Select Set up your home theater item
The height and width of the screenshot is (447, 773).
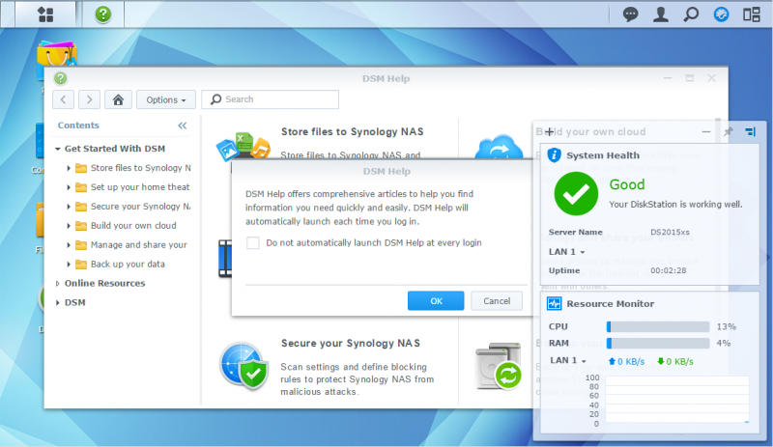(x=140, y=187)
